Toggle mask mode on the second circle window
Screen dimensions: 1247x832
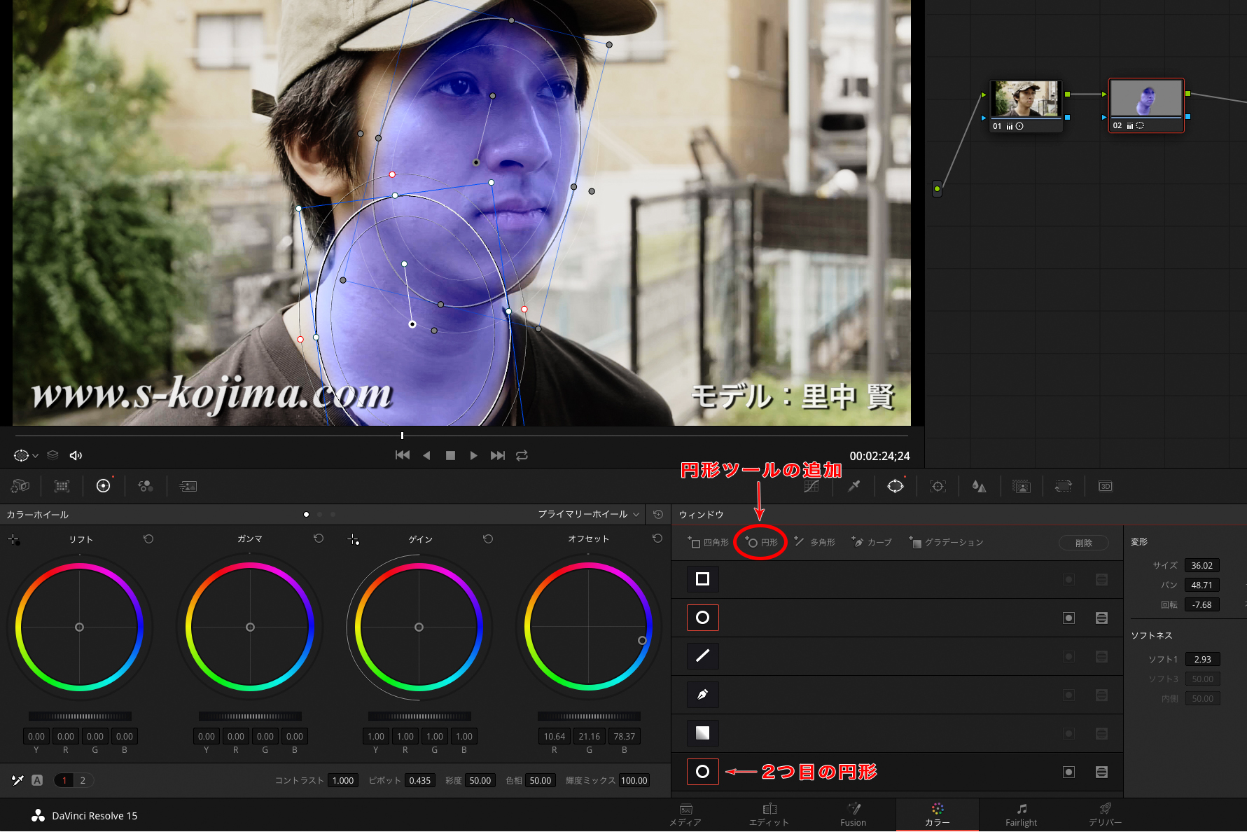tap(1101, 772)
